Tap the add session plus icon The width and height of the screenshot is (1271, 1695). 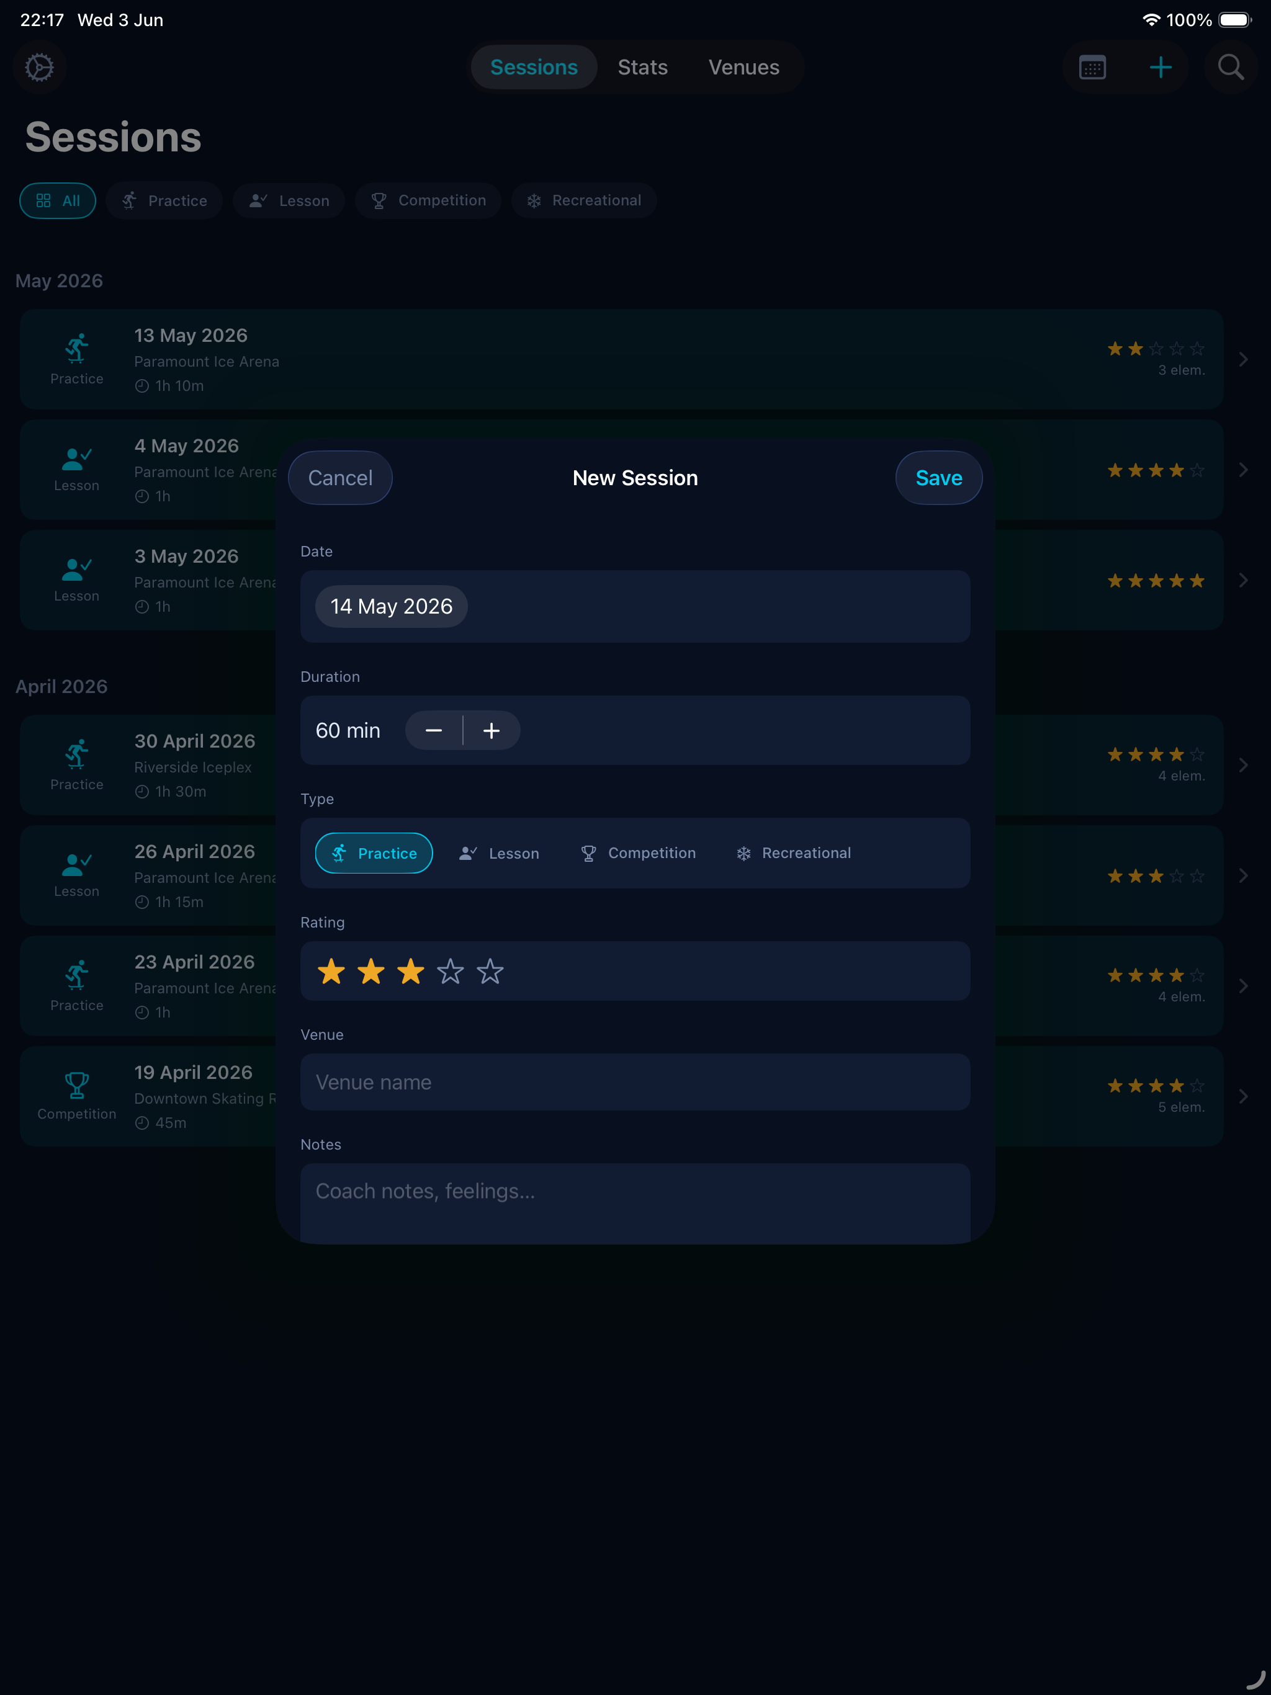[x=1161, y=68]
